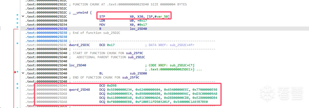Select the qword_25D48 label
The image size is (309, 108).
[79, 90]
